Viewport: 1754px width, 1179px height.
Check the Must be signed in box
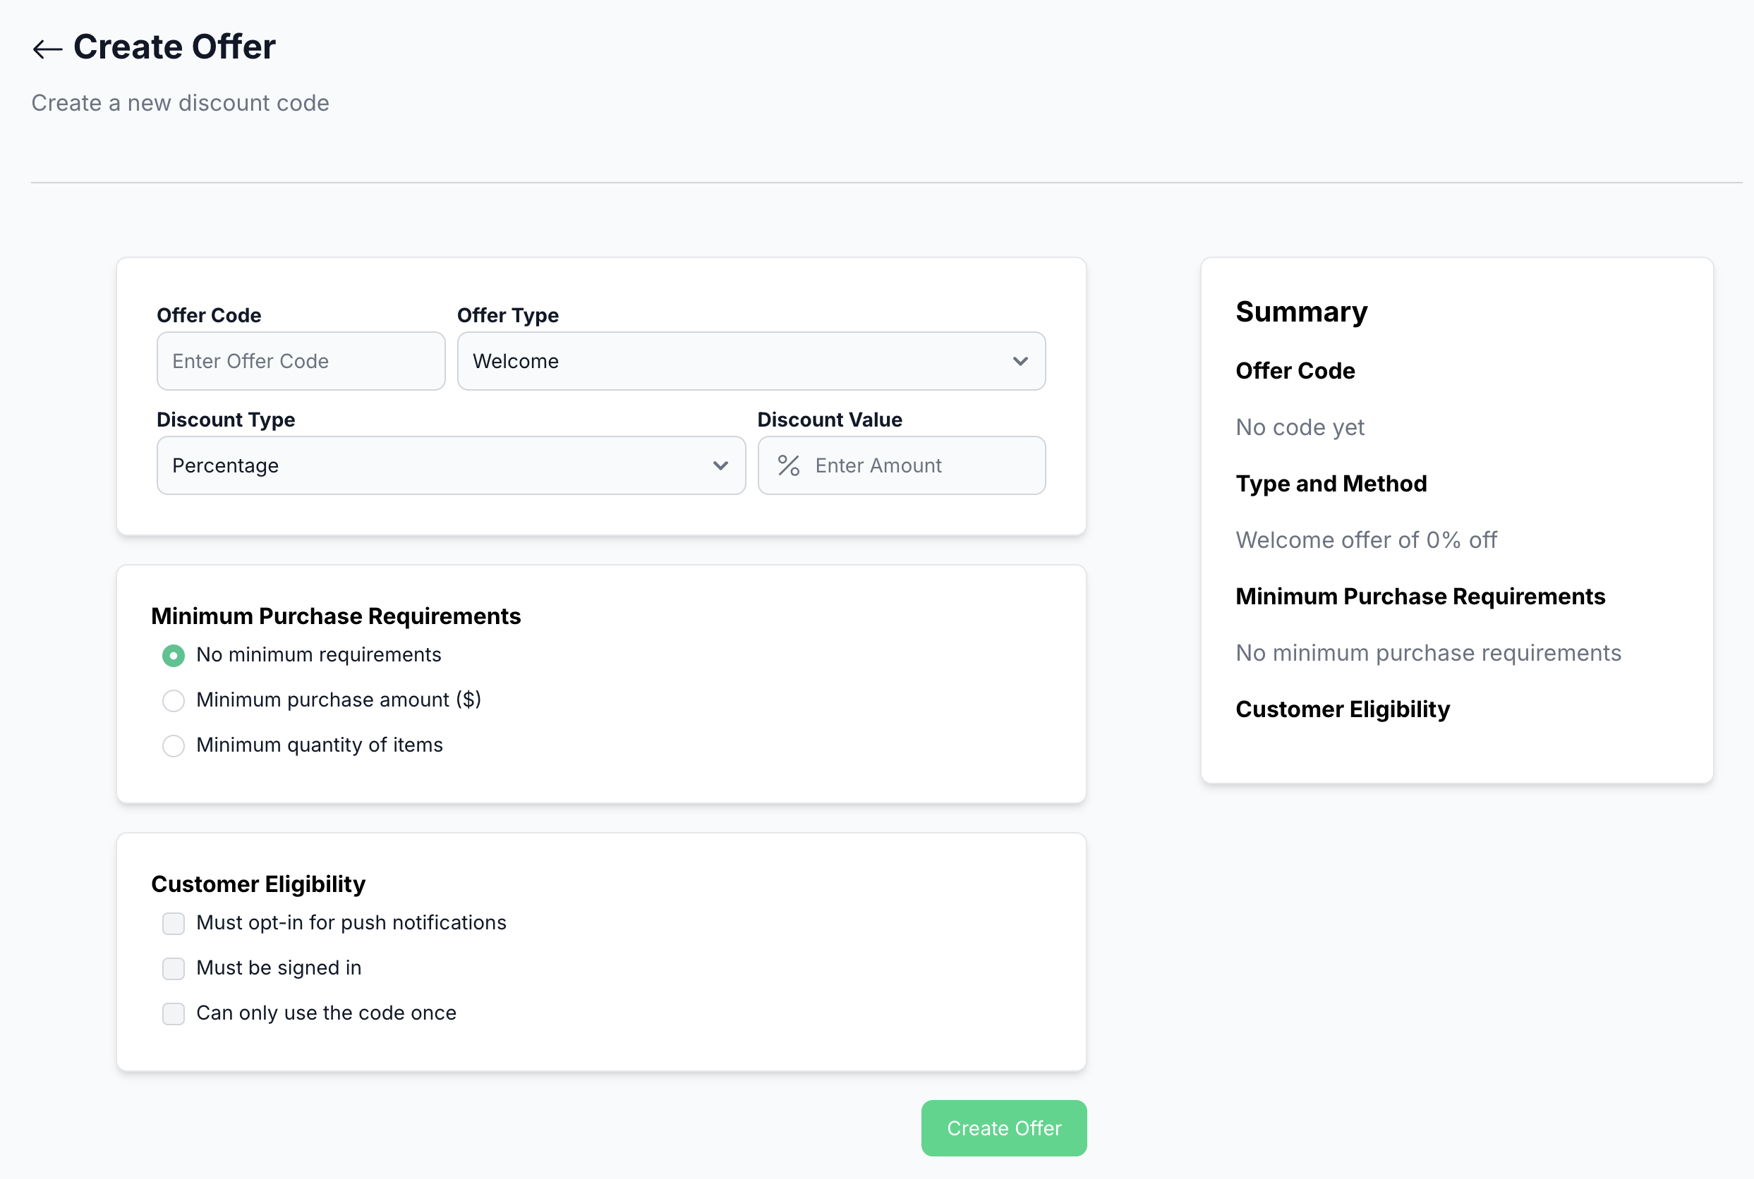point(174,968)
